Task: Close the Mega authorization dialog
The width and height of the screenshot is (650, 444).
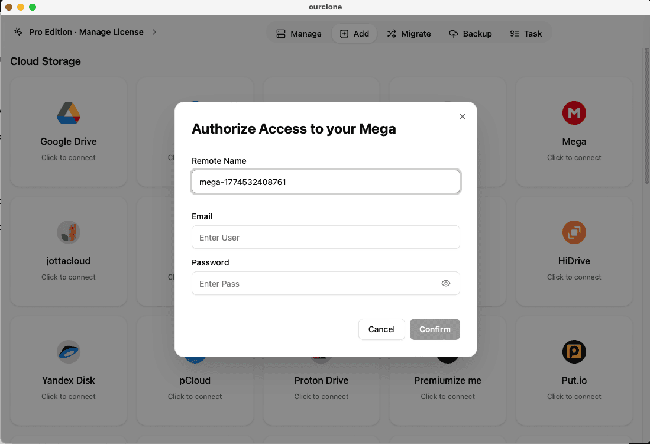Action: pyautogui.click(x=462, y=116)
